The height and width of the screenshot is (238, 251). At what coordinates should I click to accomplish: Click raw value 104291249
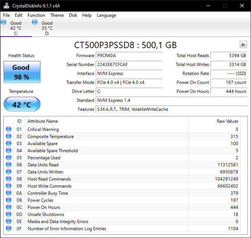[226, 179]
